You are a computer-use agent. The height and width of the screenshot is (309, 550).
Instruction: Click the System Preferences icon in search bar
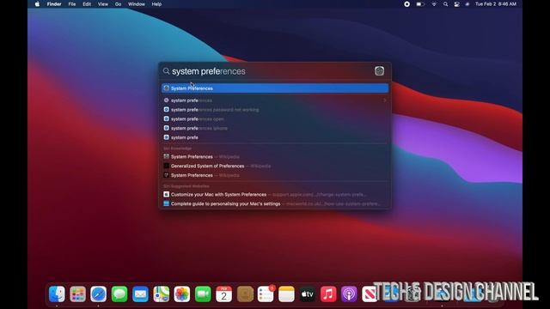(379, 71)
